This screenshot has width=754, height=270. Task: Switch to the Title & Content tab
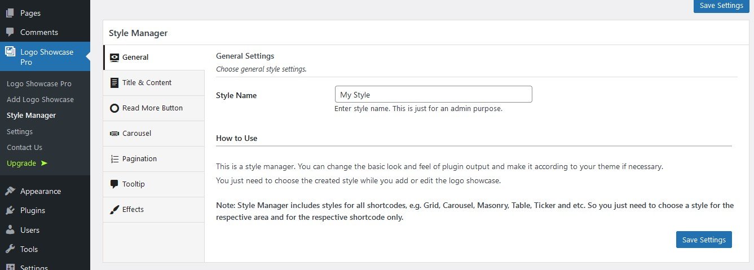154,82
